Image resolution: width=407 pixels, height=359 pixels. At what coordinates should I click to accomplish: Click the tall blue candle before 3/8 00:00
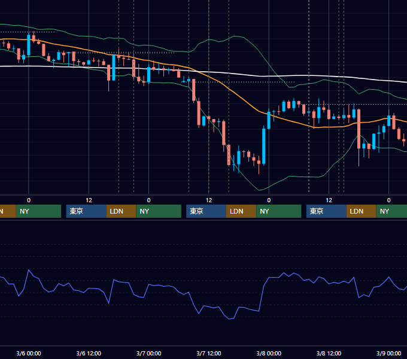coord(264,146)
